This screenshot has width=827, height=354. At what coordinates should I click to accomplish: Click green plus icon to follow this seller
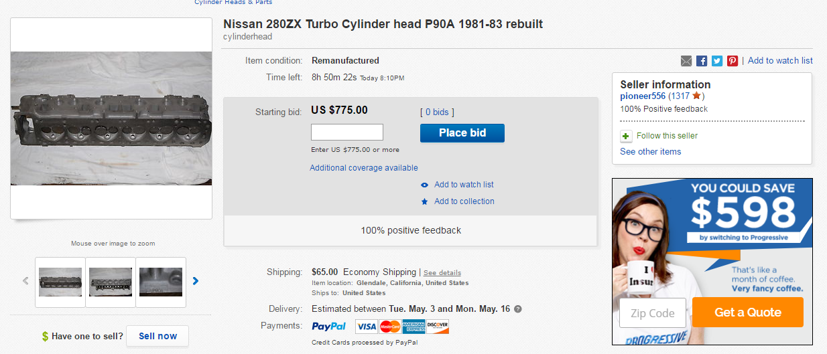pyautogui.click(x=626, y=136)
